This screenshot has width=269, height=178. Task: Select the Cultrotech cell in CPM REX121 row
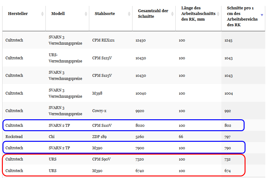[14, 40]
